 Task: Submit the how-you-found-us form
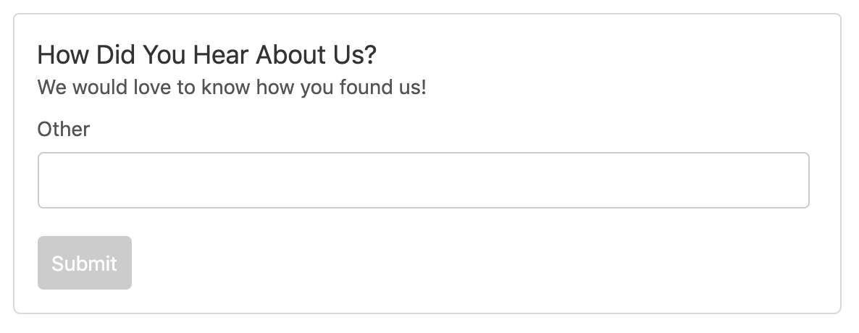pos(84,263)
